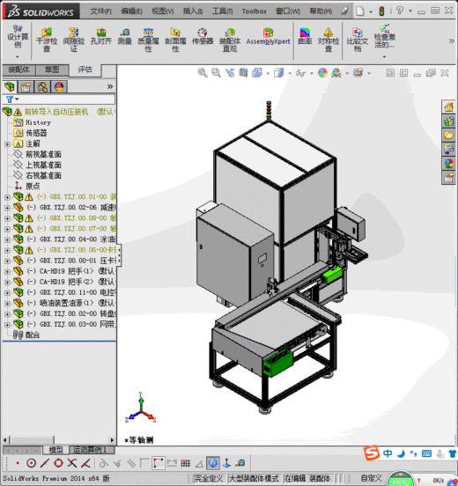
Task: Open the ConfigurationManager tab icon
Action: pyautogui.click(x=42, y=87)
